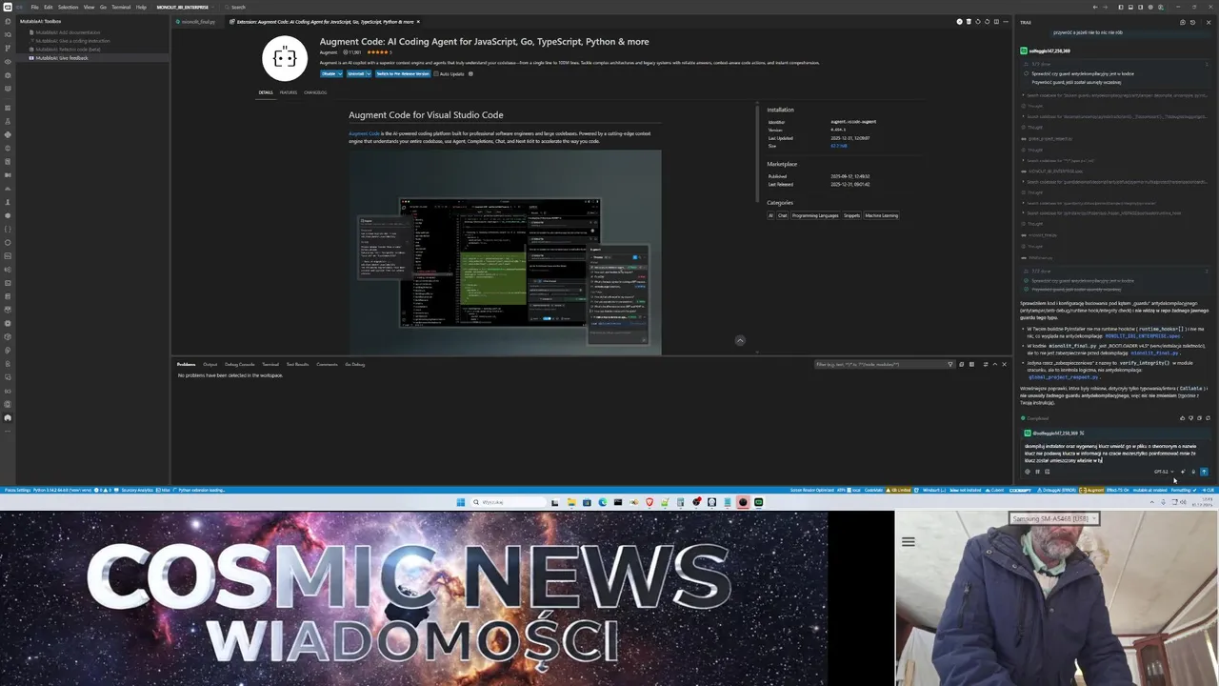Select MutableAI: Give a coding instruction

pyautogui.click(x=72, y=41)
